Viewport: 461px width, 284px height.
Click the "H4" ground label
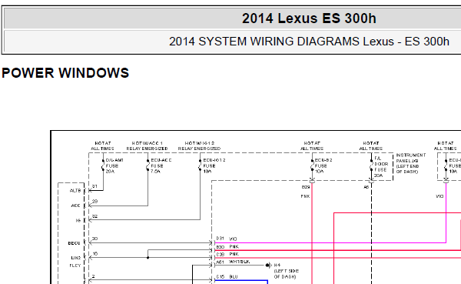pos(277,266)
